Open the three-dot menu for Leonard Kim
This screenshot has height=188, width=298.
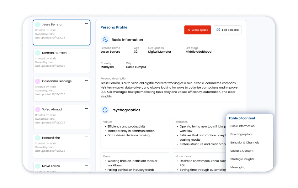point(87,137)
